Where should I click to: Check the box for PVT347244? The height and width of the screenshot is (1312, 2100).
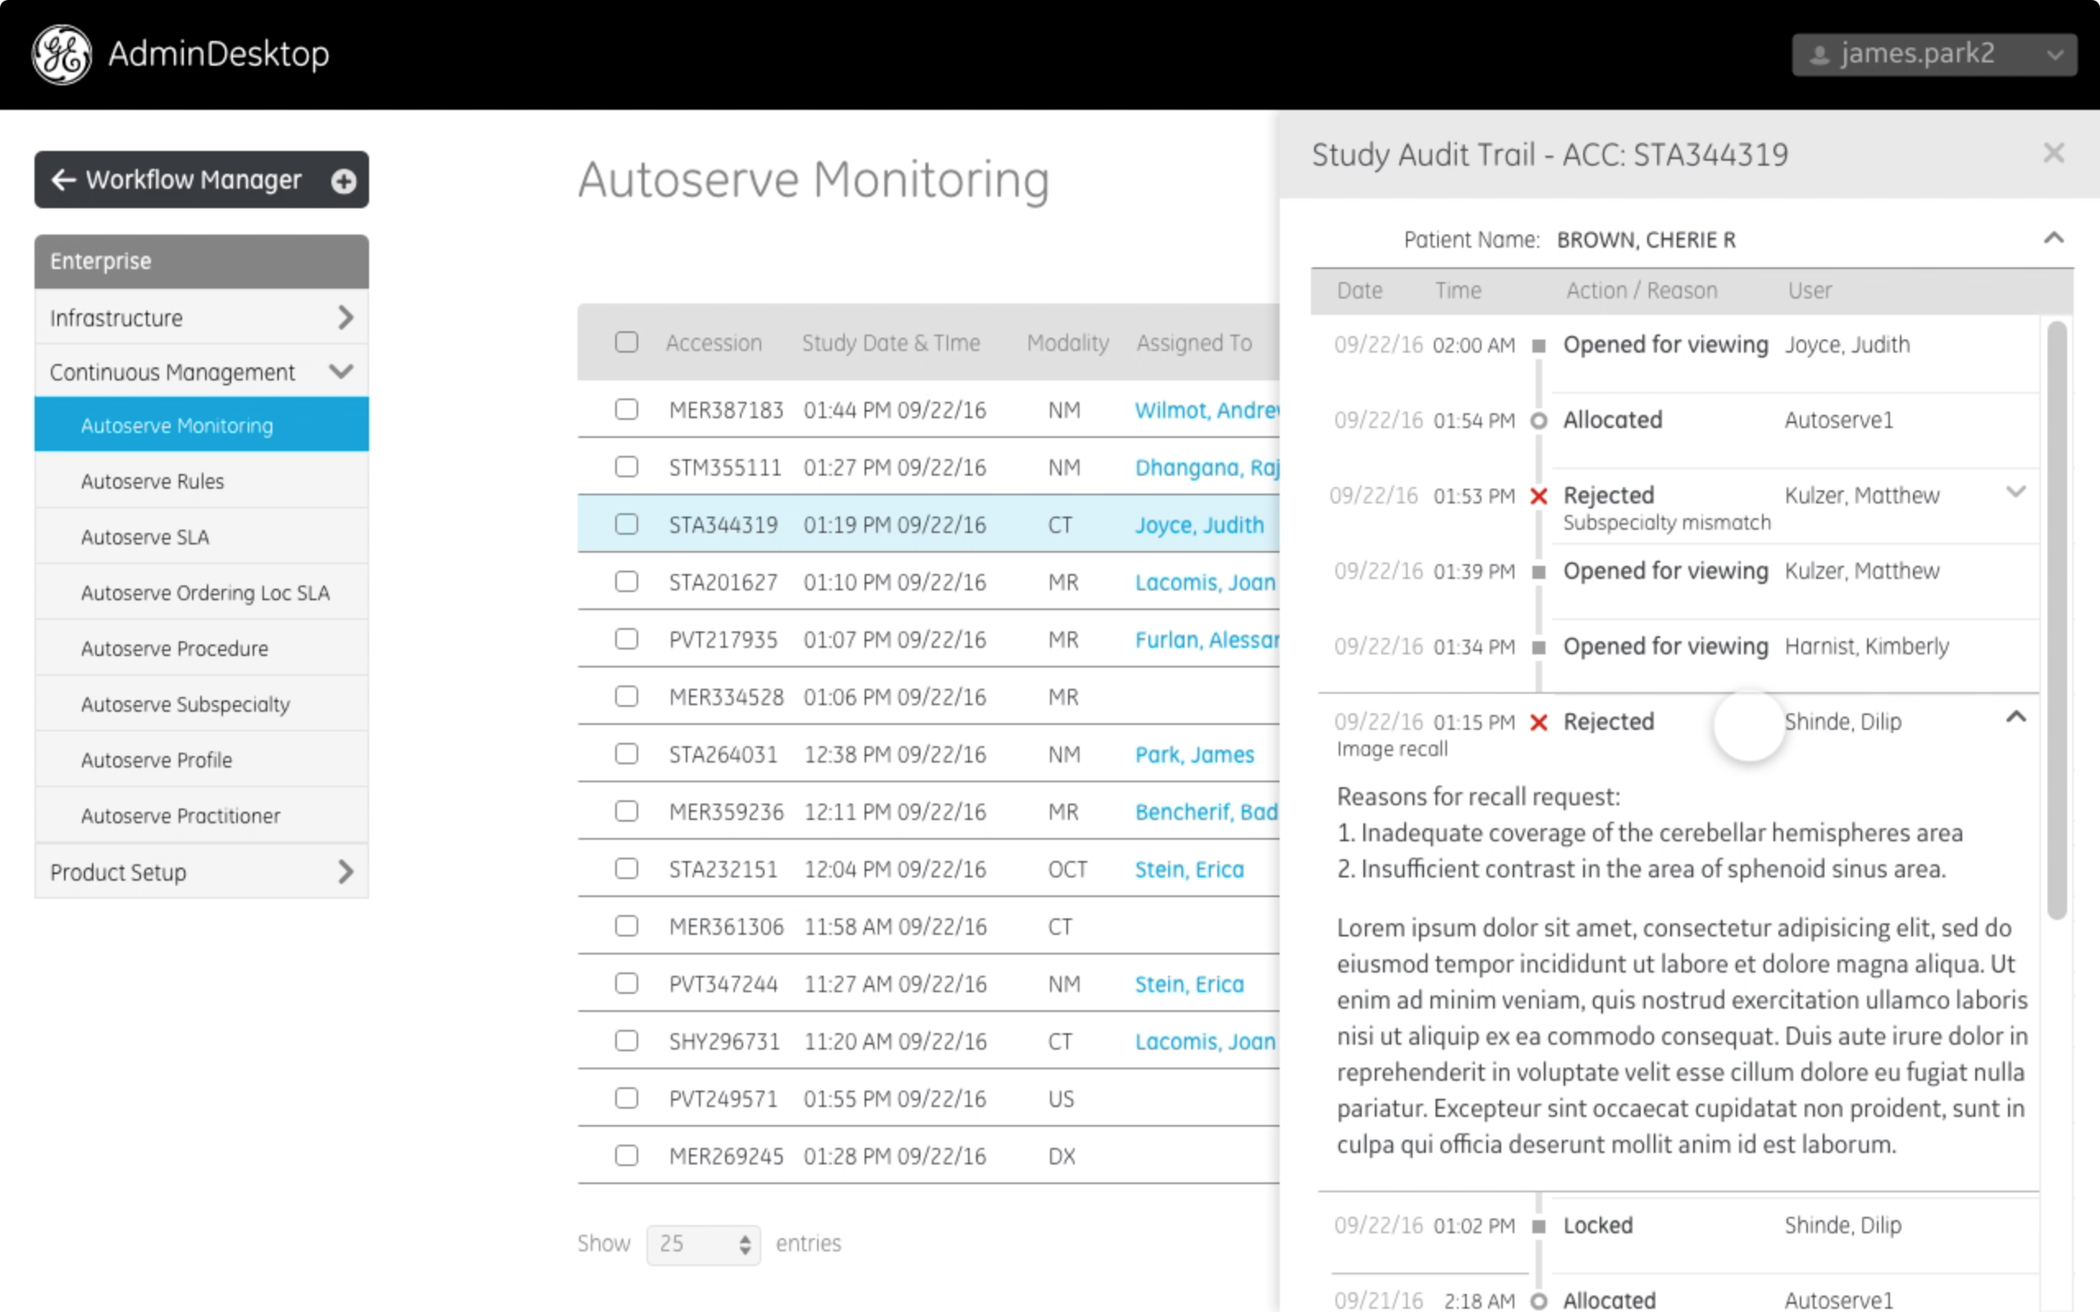tap(627, 983)
